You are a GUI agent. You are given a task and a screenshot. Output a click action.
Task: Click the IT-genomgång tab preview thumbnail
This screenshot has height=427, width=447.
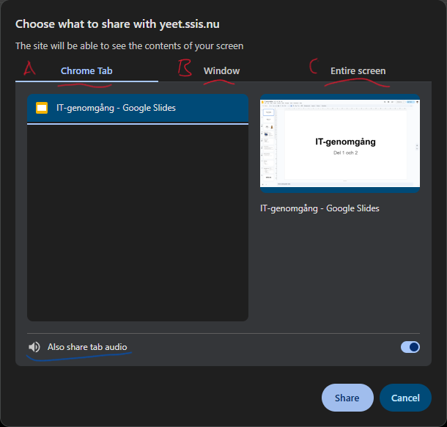pos(340,143)
